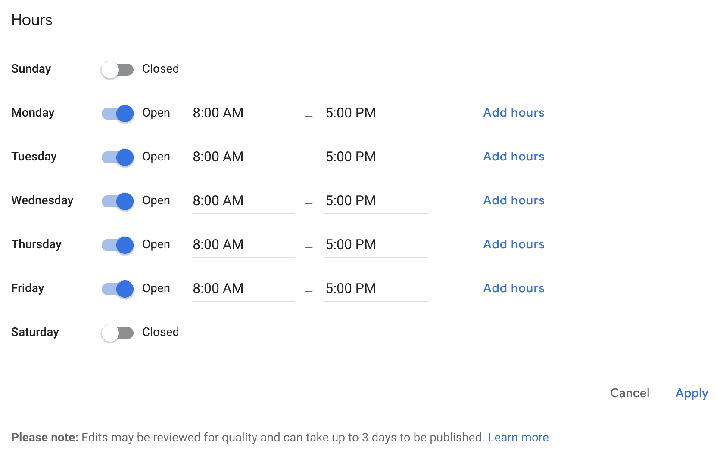Click Tuesday's 8:00 AM opening time

[243, 157]
